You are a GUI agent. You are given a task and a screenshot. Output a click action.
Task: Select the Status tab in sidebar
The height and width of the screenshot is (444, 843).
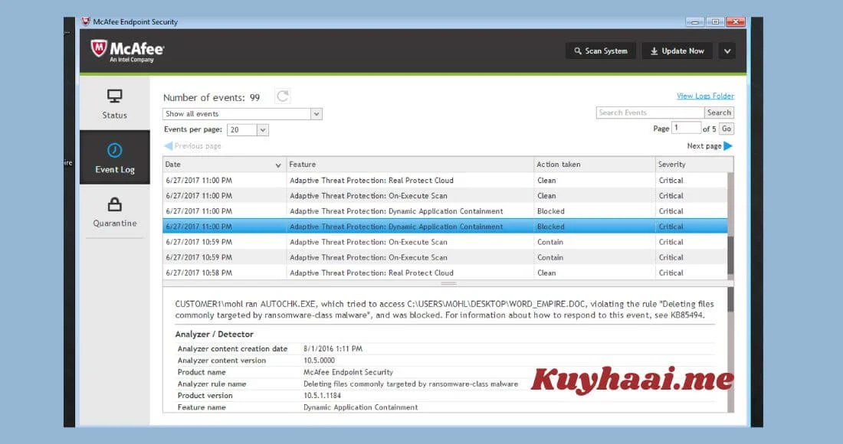pos(114,103)
